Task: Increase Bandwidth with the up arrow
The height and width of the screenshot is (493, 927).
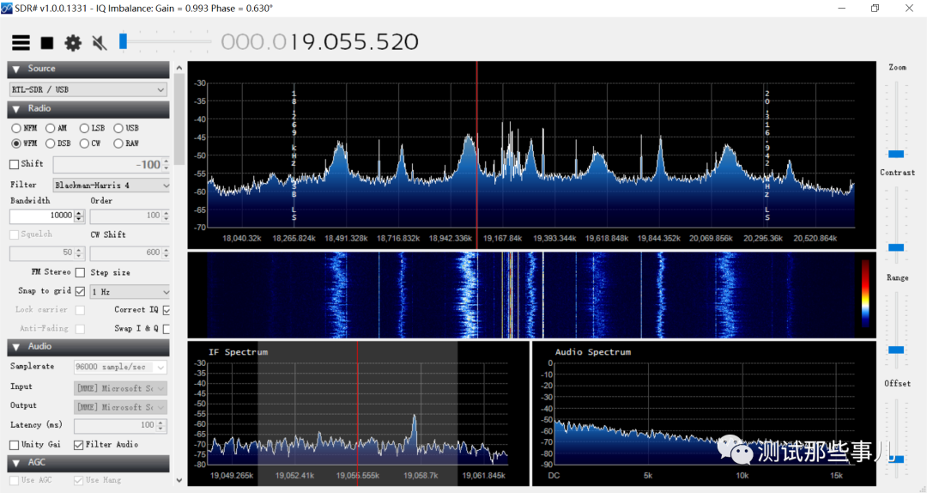Action: pyautogui.click(x=79, y=212)
